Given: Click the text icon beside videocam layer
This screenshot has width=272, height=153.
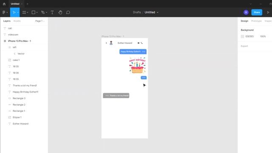Looking at the screenshot, I should click(x=5, y=35).
